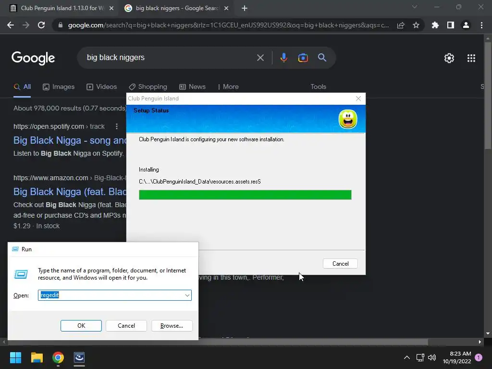492x369 pixels.
Task: Click the green installation progress bar
Action: click(245, 195)
